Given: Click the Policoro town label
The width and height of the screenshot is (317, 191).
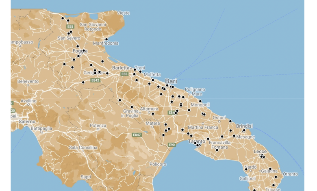Looking at the screenshot, I should tap(158, 164).
